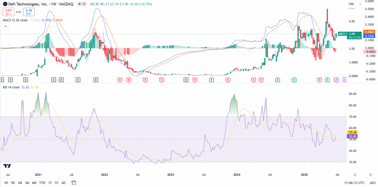
Task: Click the 3.10 BUY button
Action: (x=29, y=12)
